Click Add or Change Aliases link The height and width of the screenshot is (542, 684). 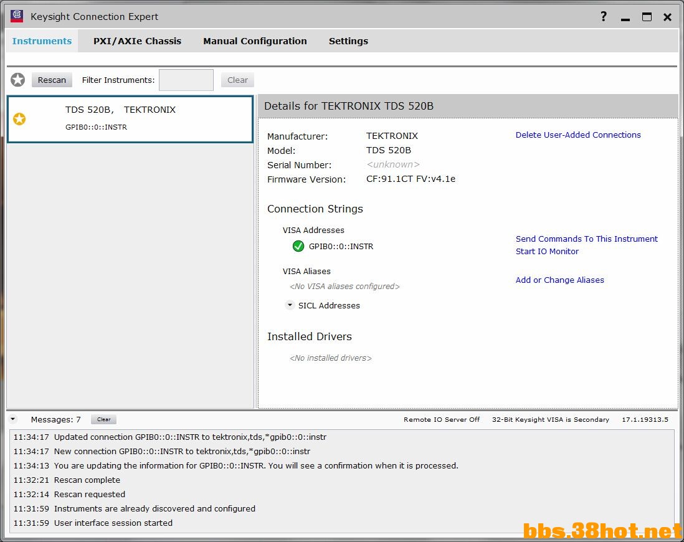pos(559,280)
